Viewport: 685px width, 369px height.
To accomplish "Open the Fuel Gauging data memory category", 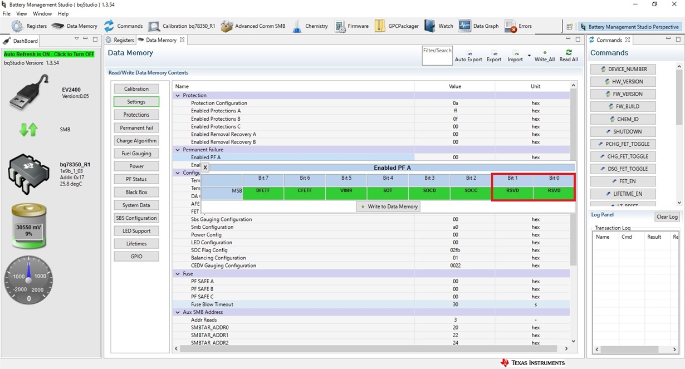I will (136, 153).
